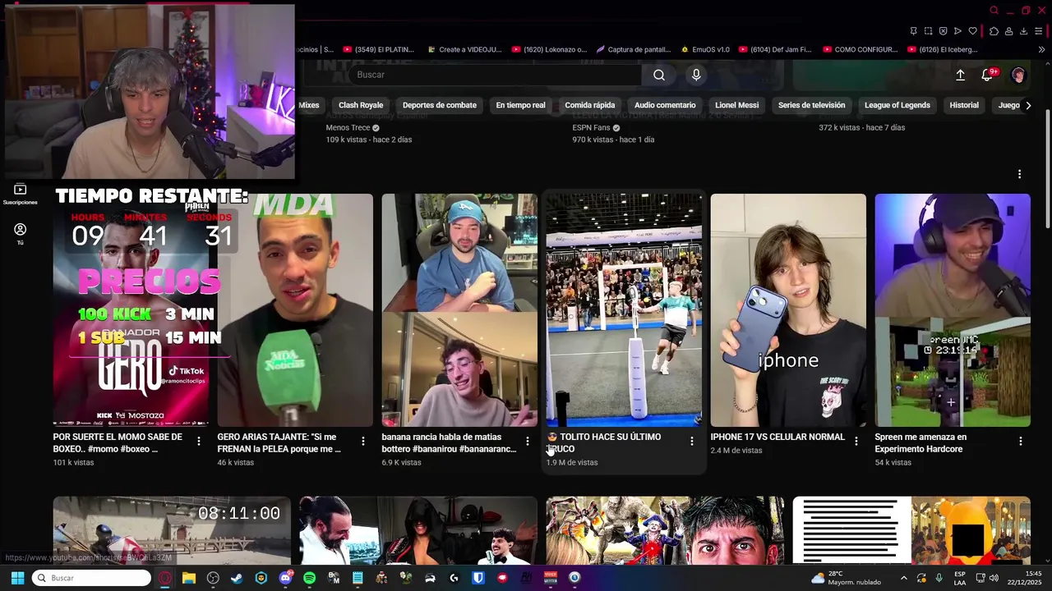Open Discord from the taskbar

point(285,578)
